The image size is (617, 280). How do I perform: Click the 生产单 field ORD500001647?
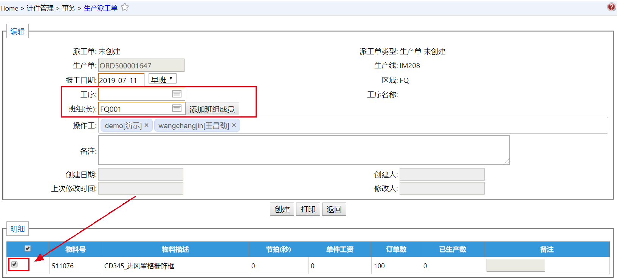point(141,65)
